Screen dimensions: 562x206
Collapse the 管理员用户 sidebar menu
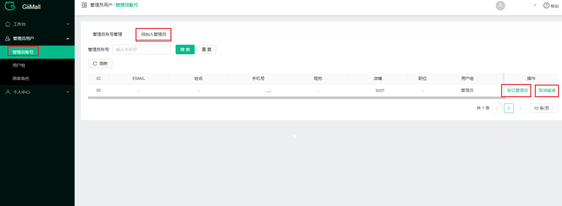coord(67,38)
